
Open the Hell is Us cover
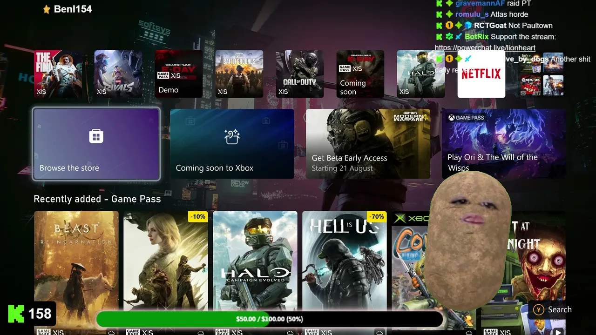pos(345,273)
